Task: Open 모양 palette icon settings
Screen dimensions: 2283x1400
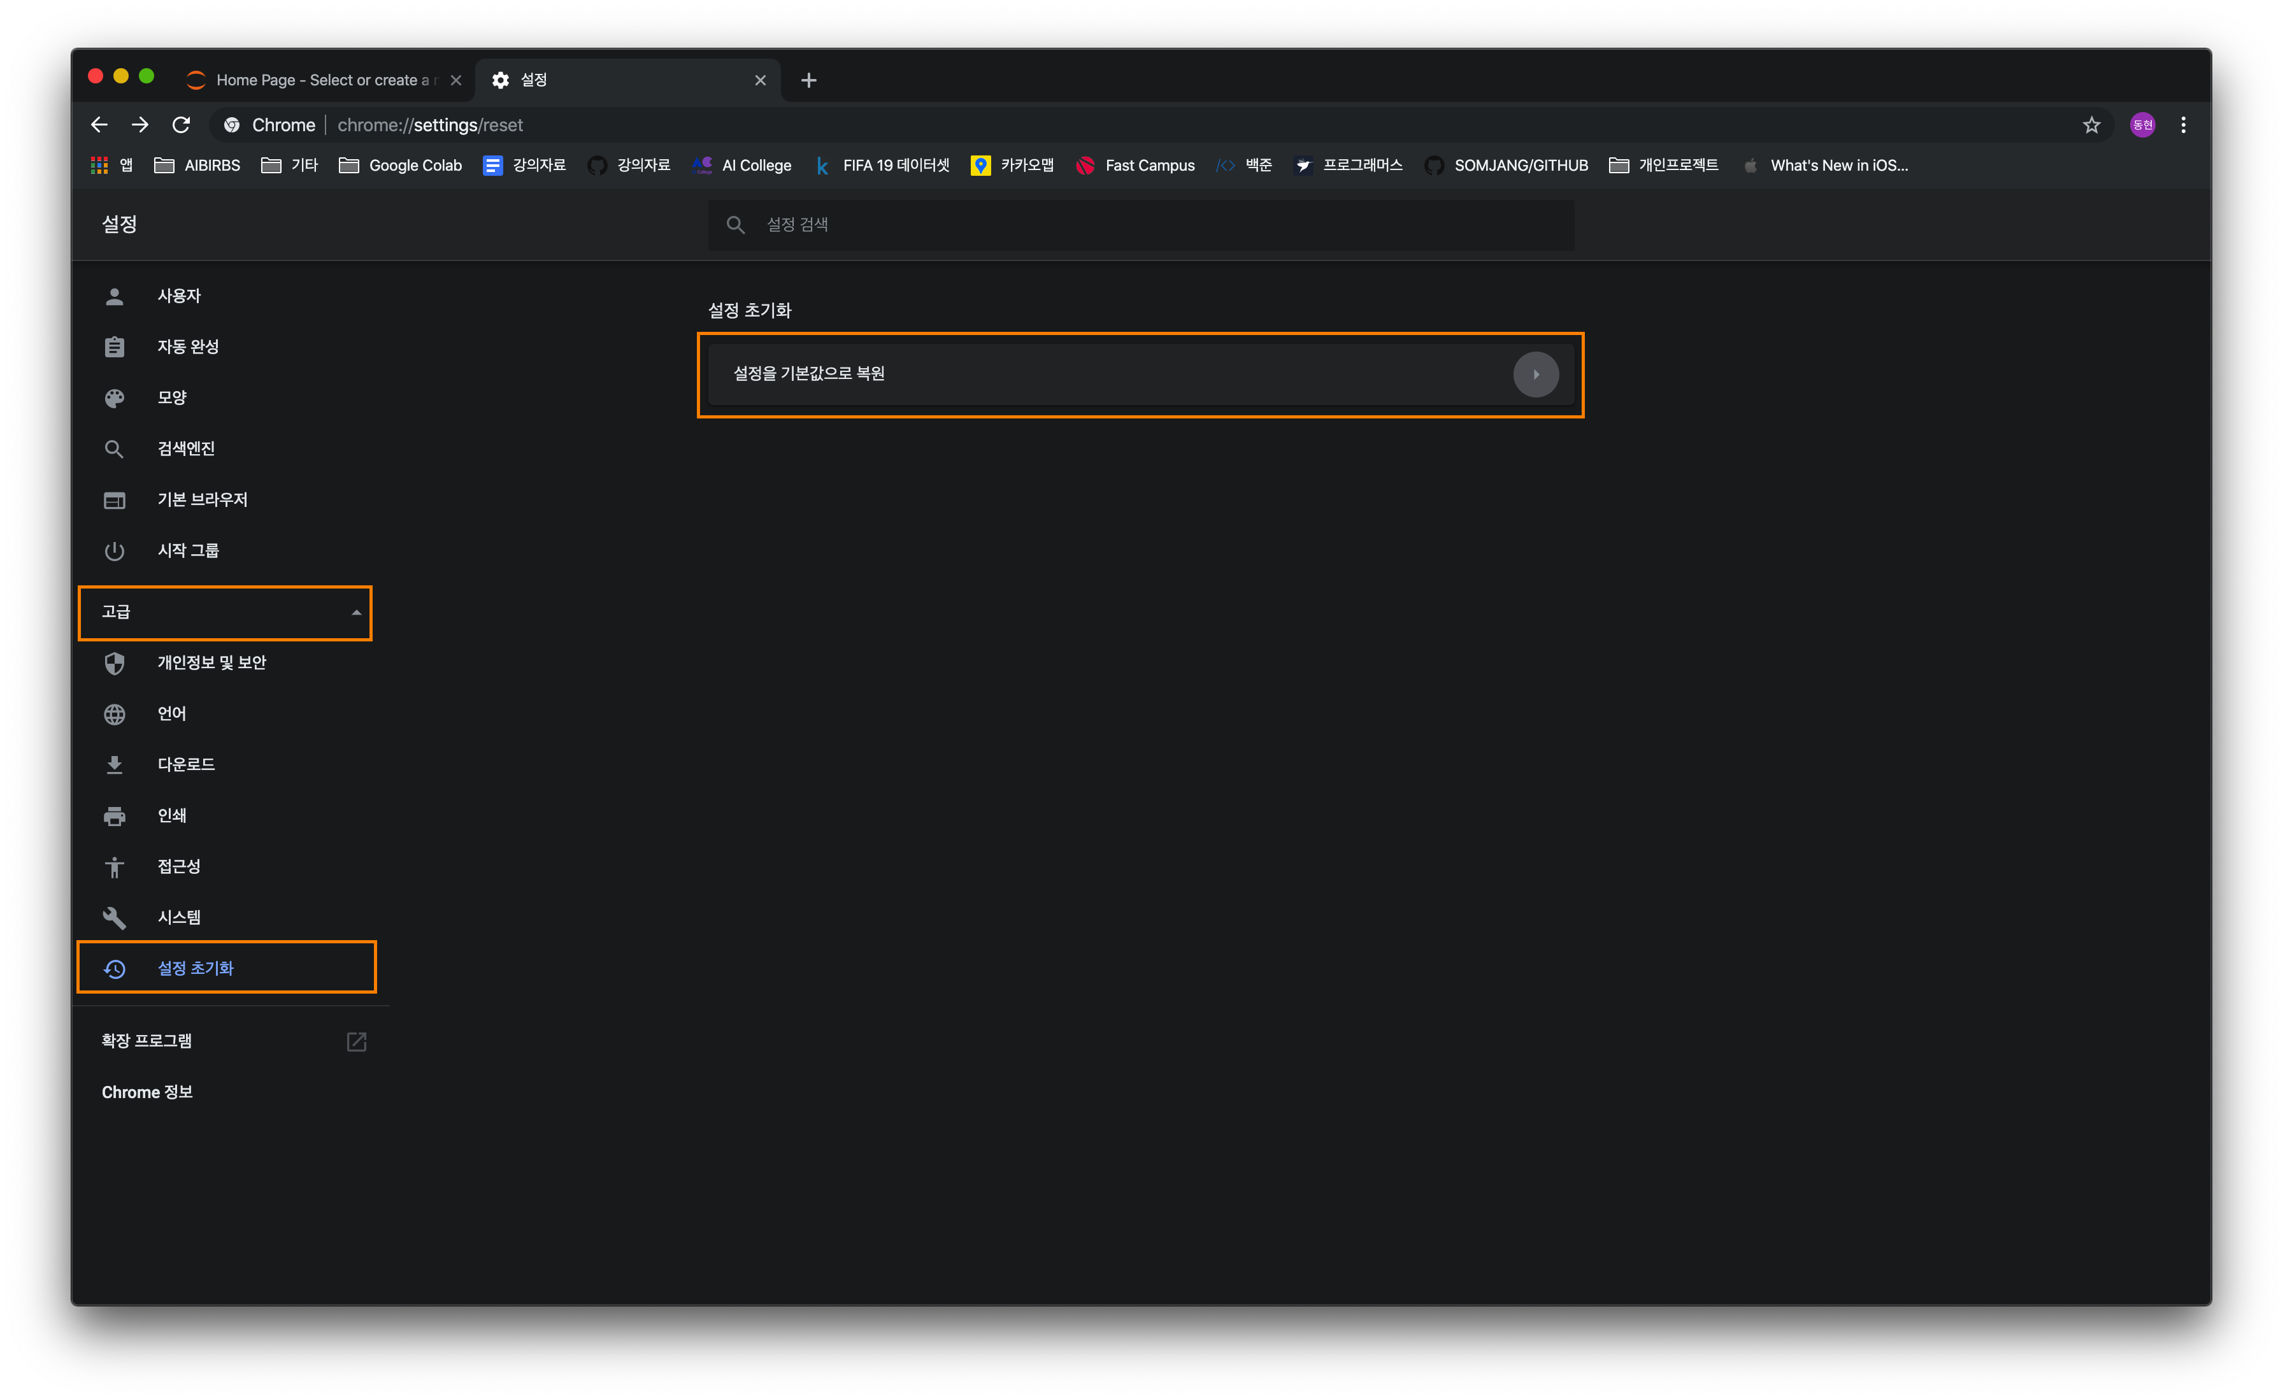Action: [x=114, y=399]
